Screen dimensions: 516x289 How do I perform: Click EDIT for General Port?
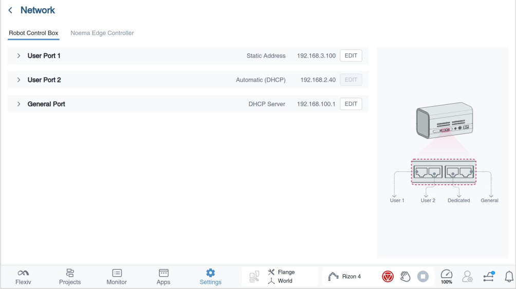[x=351, y=104]
